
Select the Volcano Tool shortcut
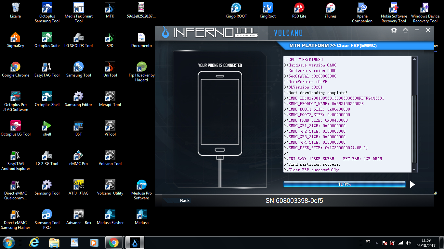110,158
